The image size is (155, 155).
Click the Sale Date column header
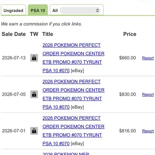pos(14,34)
